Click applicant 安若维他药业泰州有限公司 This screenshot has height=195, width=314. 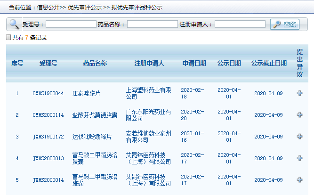pos(148,137)
